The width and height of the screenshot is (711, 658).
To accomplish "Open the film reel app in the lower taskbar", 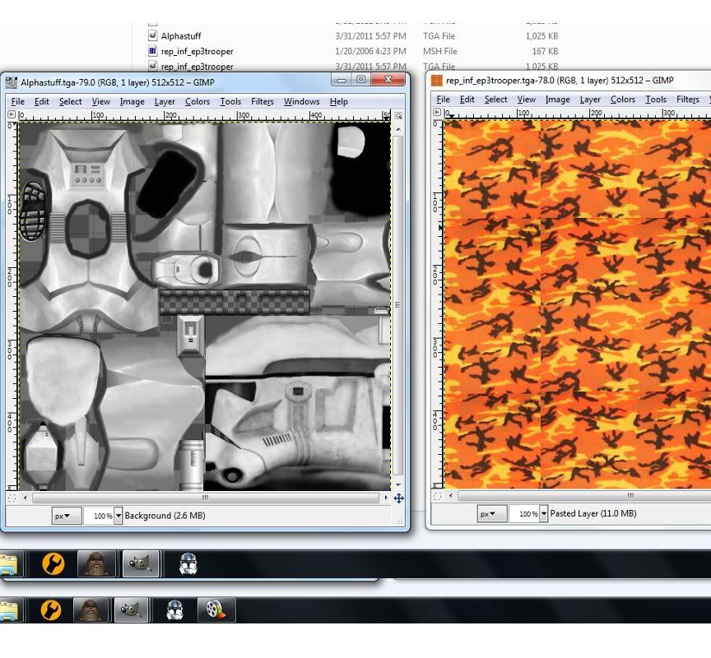I will pos(216,609).
